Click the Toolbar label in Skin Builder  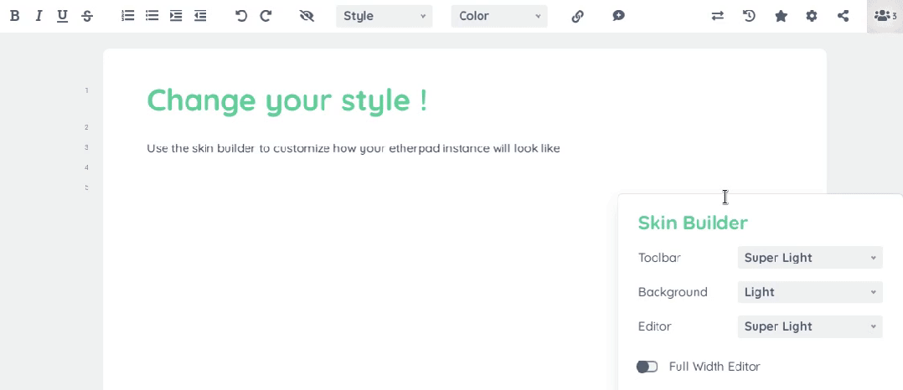click(659, 258)
